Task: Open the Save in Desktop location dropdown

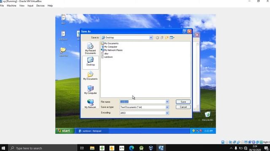Action: pyautogui.click(x=151, y=37)
